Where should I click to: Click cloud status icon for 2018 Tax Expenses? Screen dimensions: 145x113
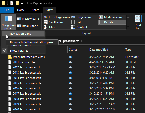point(70,99)
